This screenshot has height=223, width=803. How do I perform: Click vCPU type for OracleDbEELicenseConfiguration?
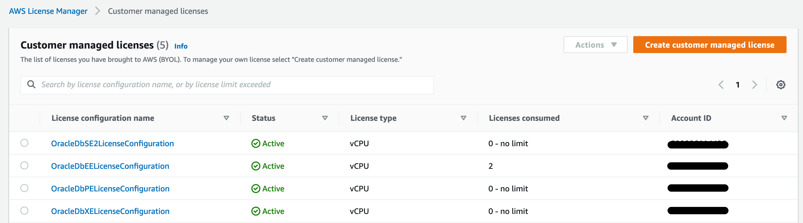(359, 166)
